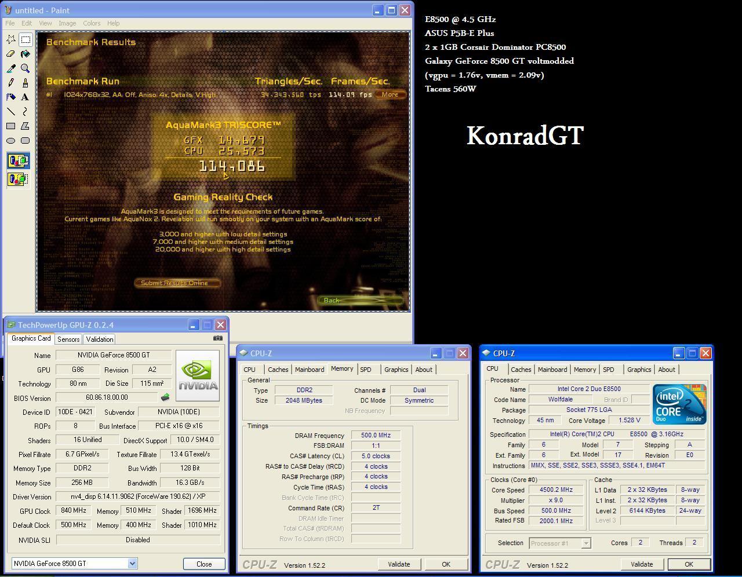The height and width of the screenshot is (577, 742).
Task: Enable opaque selection mode option
Action: [18, 160]
